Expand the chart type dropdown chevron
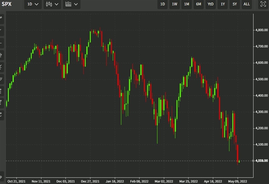 57,4
